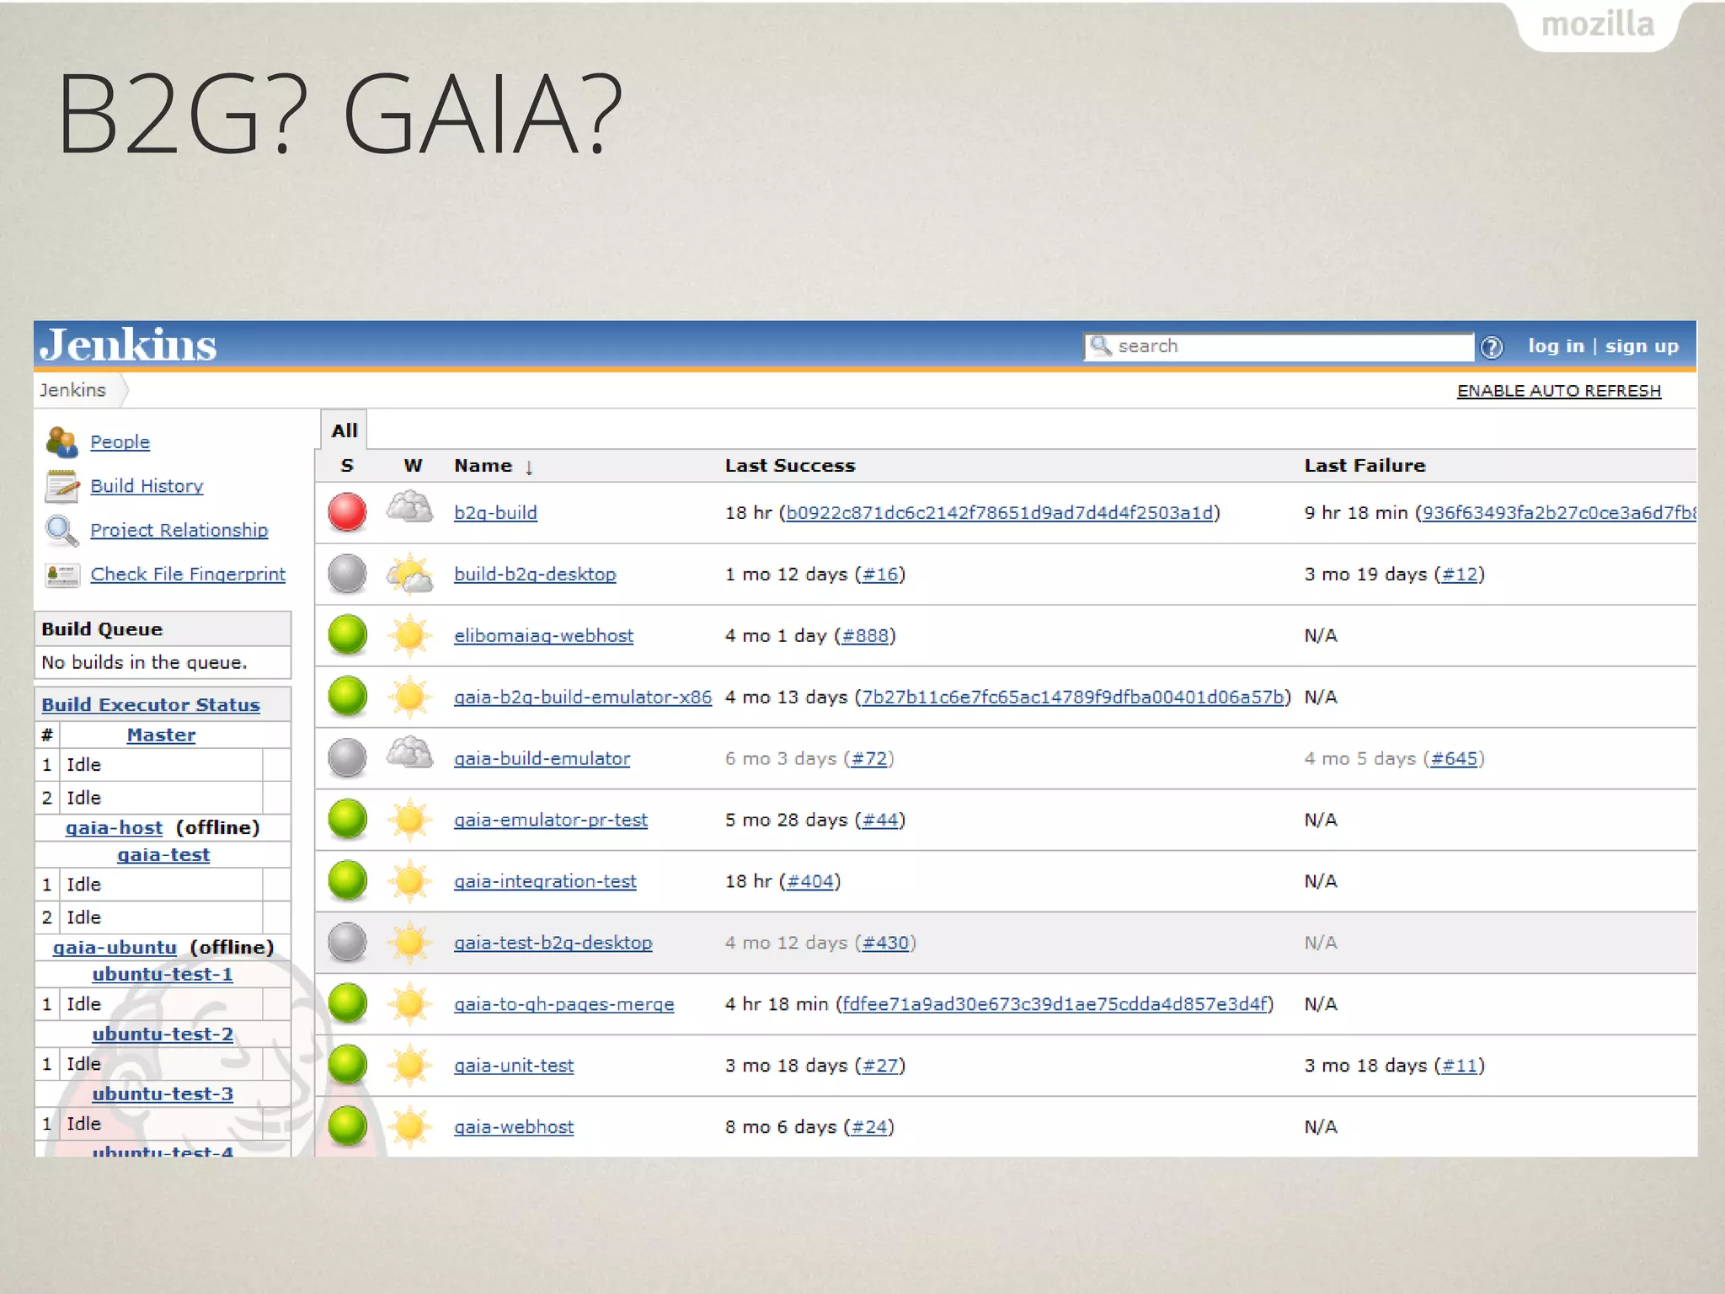Open the ubuntu-test-3 node link

(x=163, y=1093)
